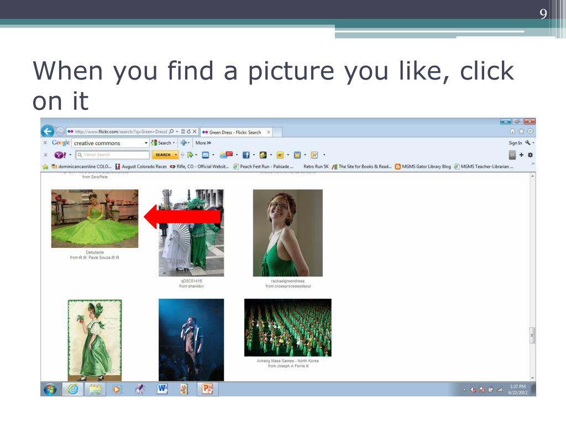Click the browser forward arrow button
The width and height of the screenshot is (566, 424).
60,131
